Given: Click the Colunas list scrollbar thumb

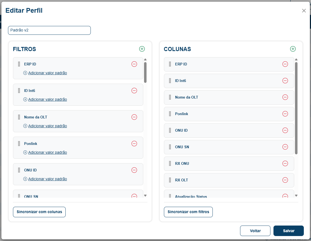Looking at the screenshot, I should (x=296, y=108).
